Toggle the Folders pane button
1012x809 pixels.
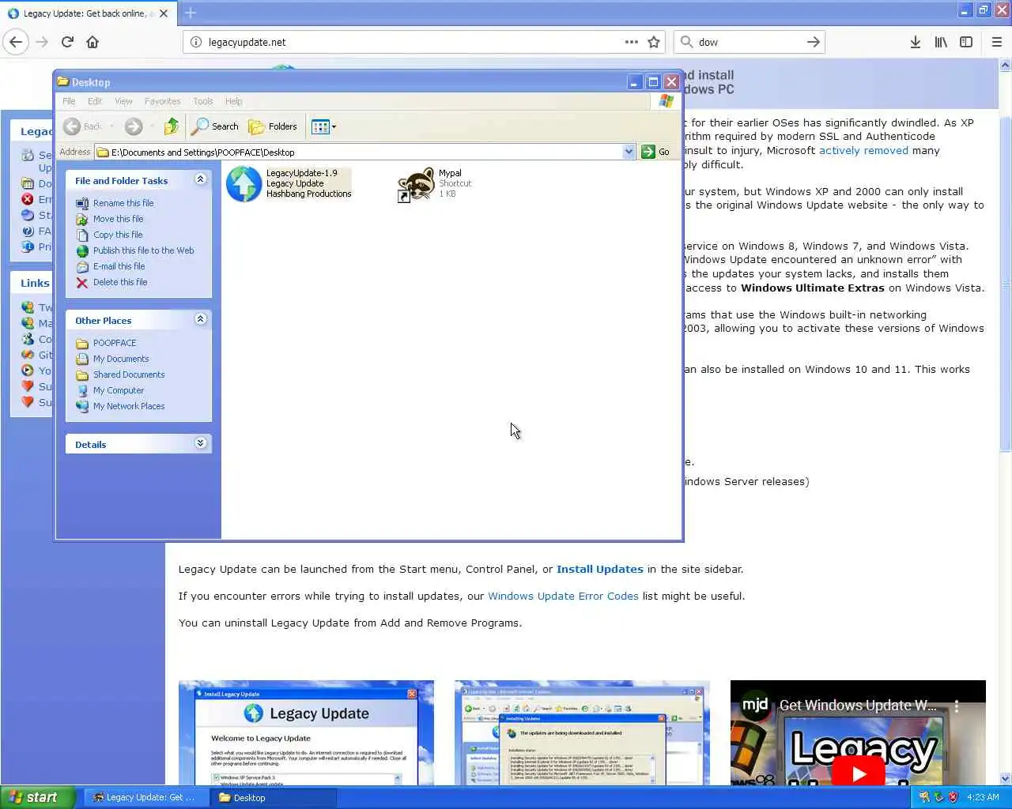point(273,126)
